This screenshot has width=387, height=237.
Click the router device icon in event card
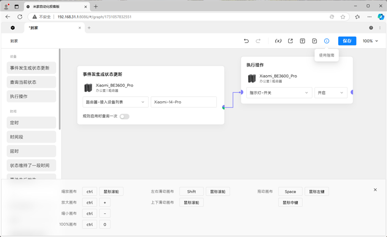point(88,88)
